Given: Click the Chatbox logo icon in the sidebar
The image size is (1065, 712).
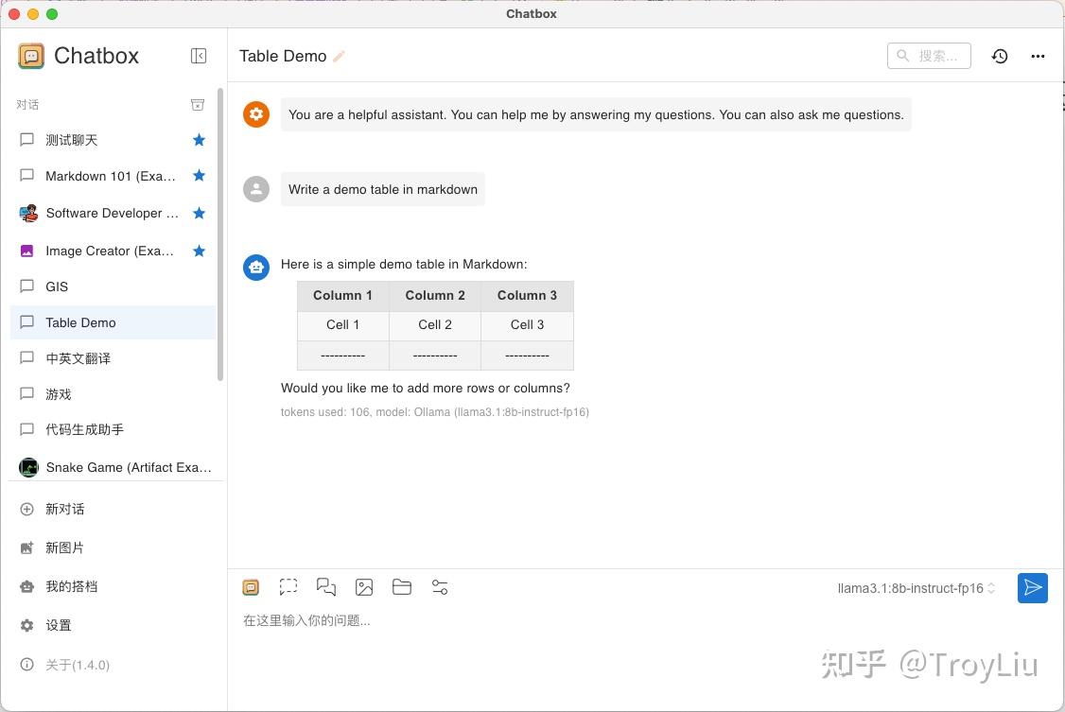Looking at the screenshot, I should point(30,56).
